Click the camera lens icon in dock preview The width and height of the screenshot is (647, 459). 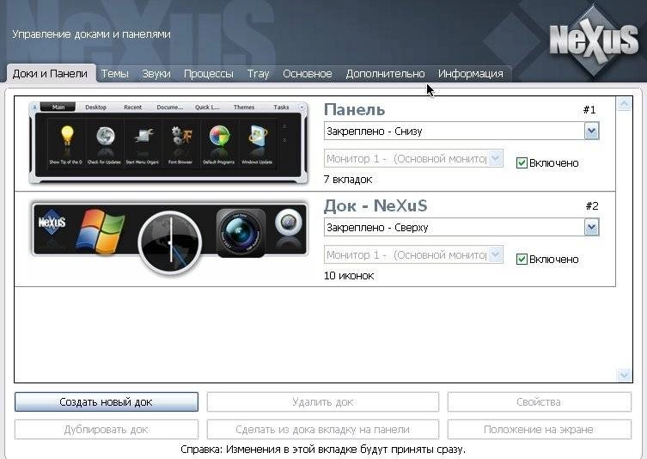click(241, 232)
